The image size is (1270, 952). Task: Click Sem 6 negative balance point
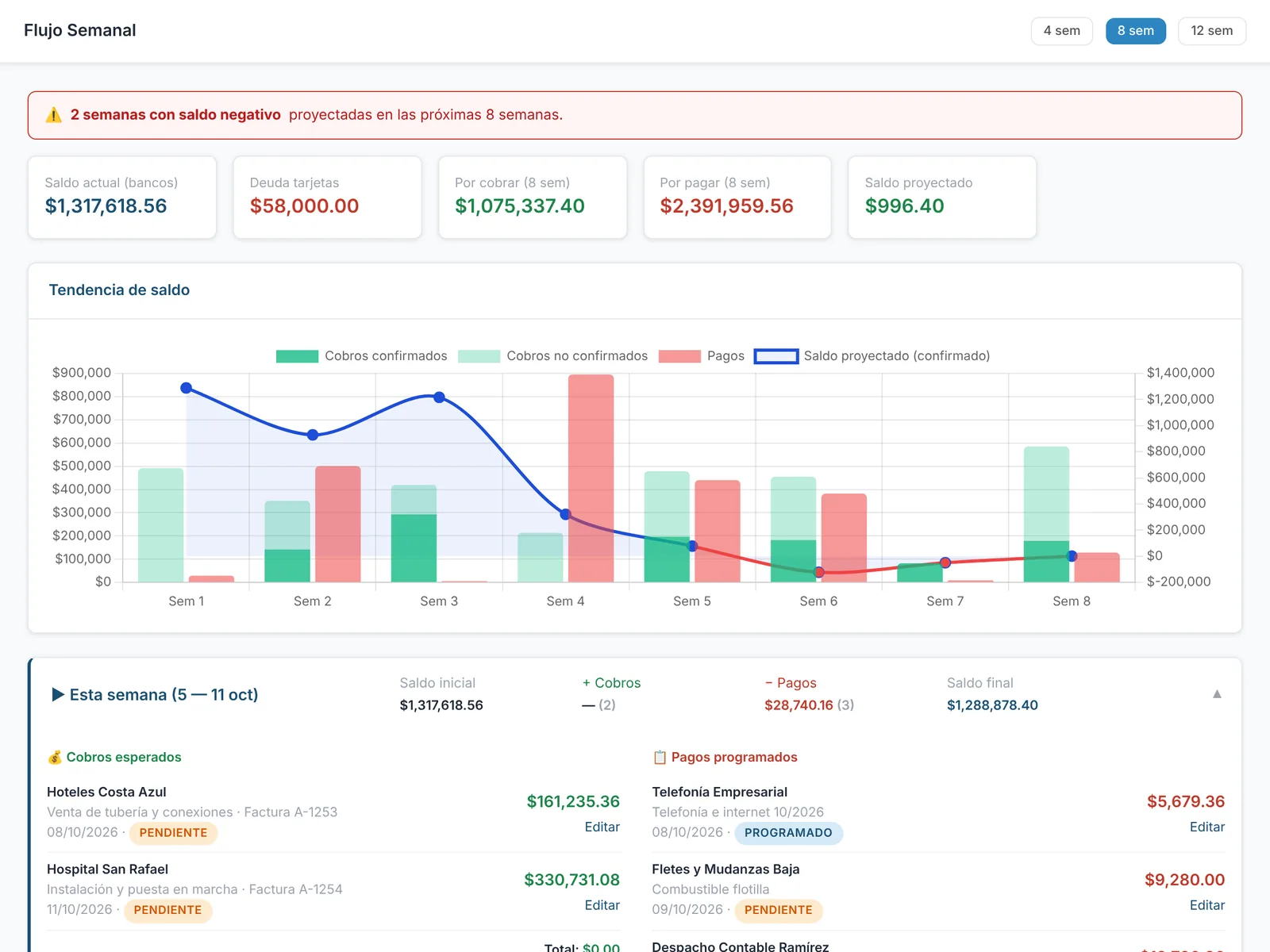coord(819,572)
